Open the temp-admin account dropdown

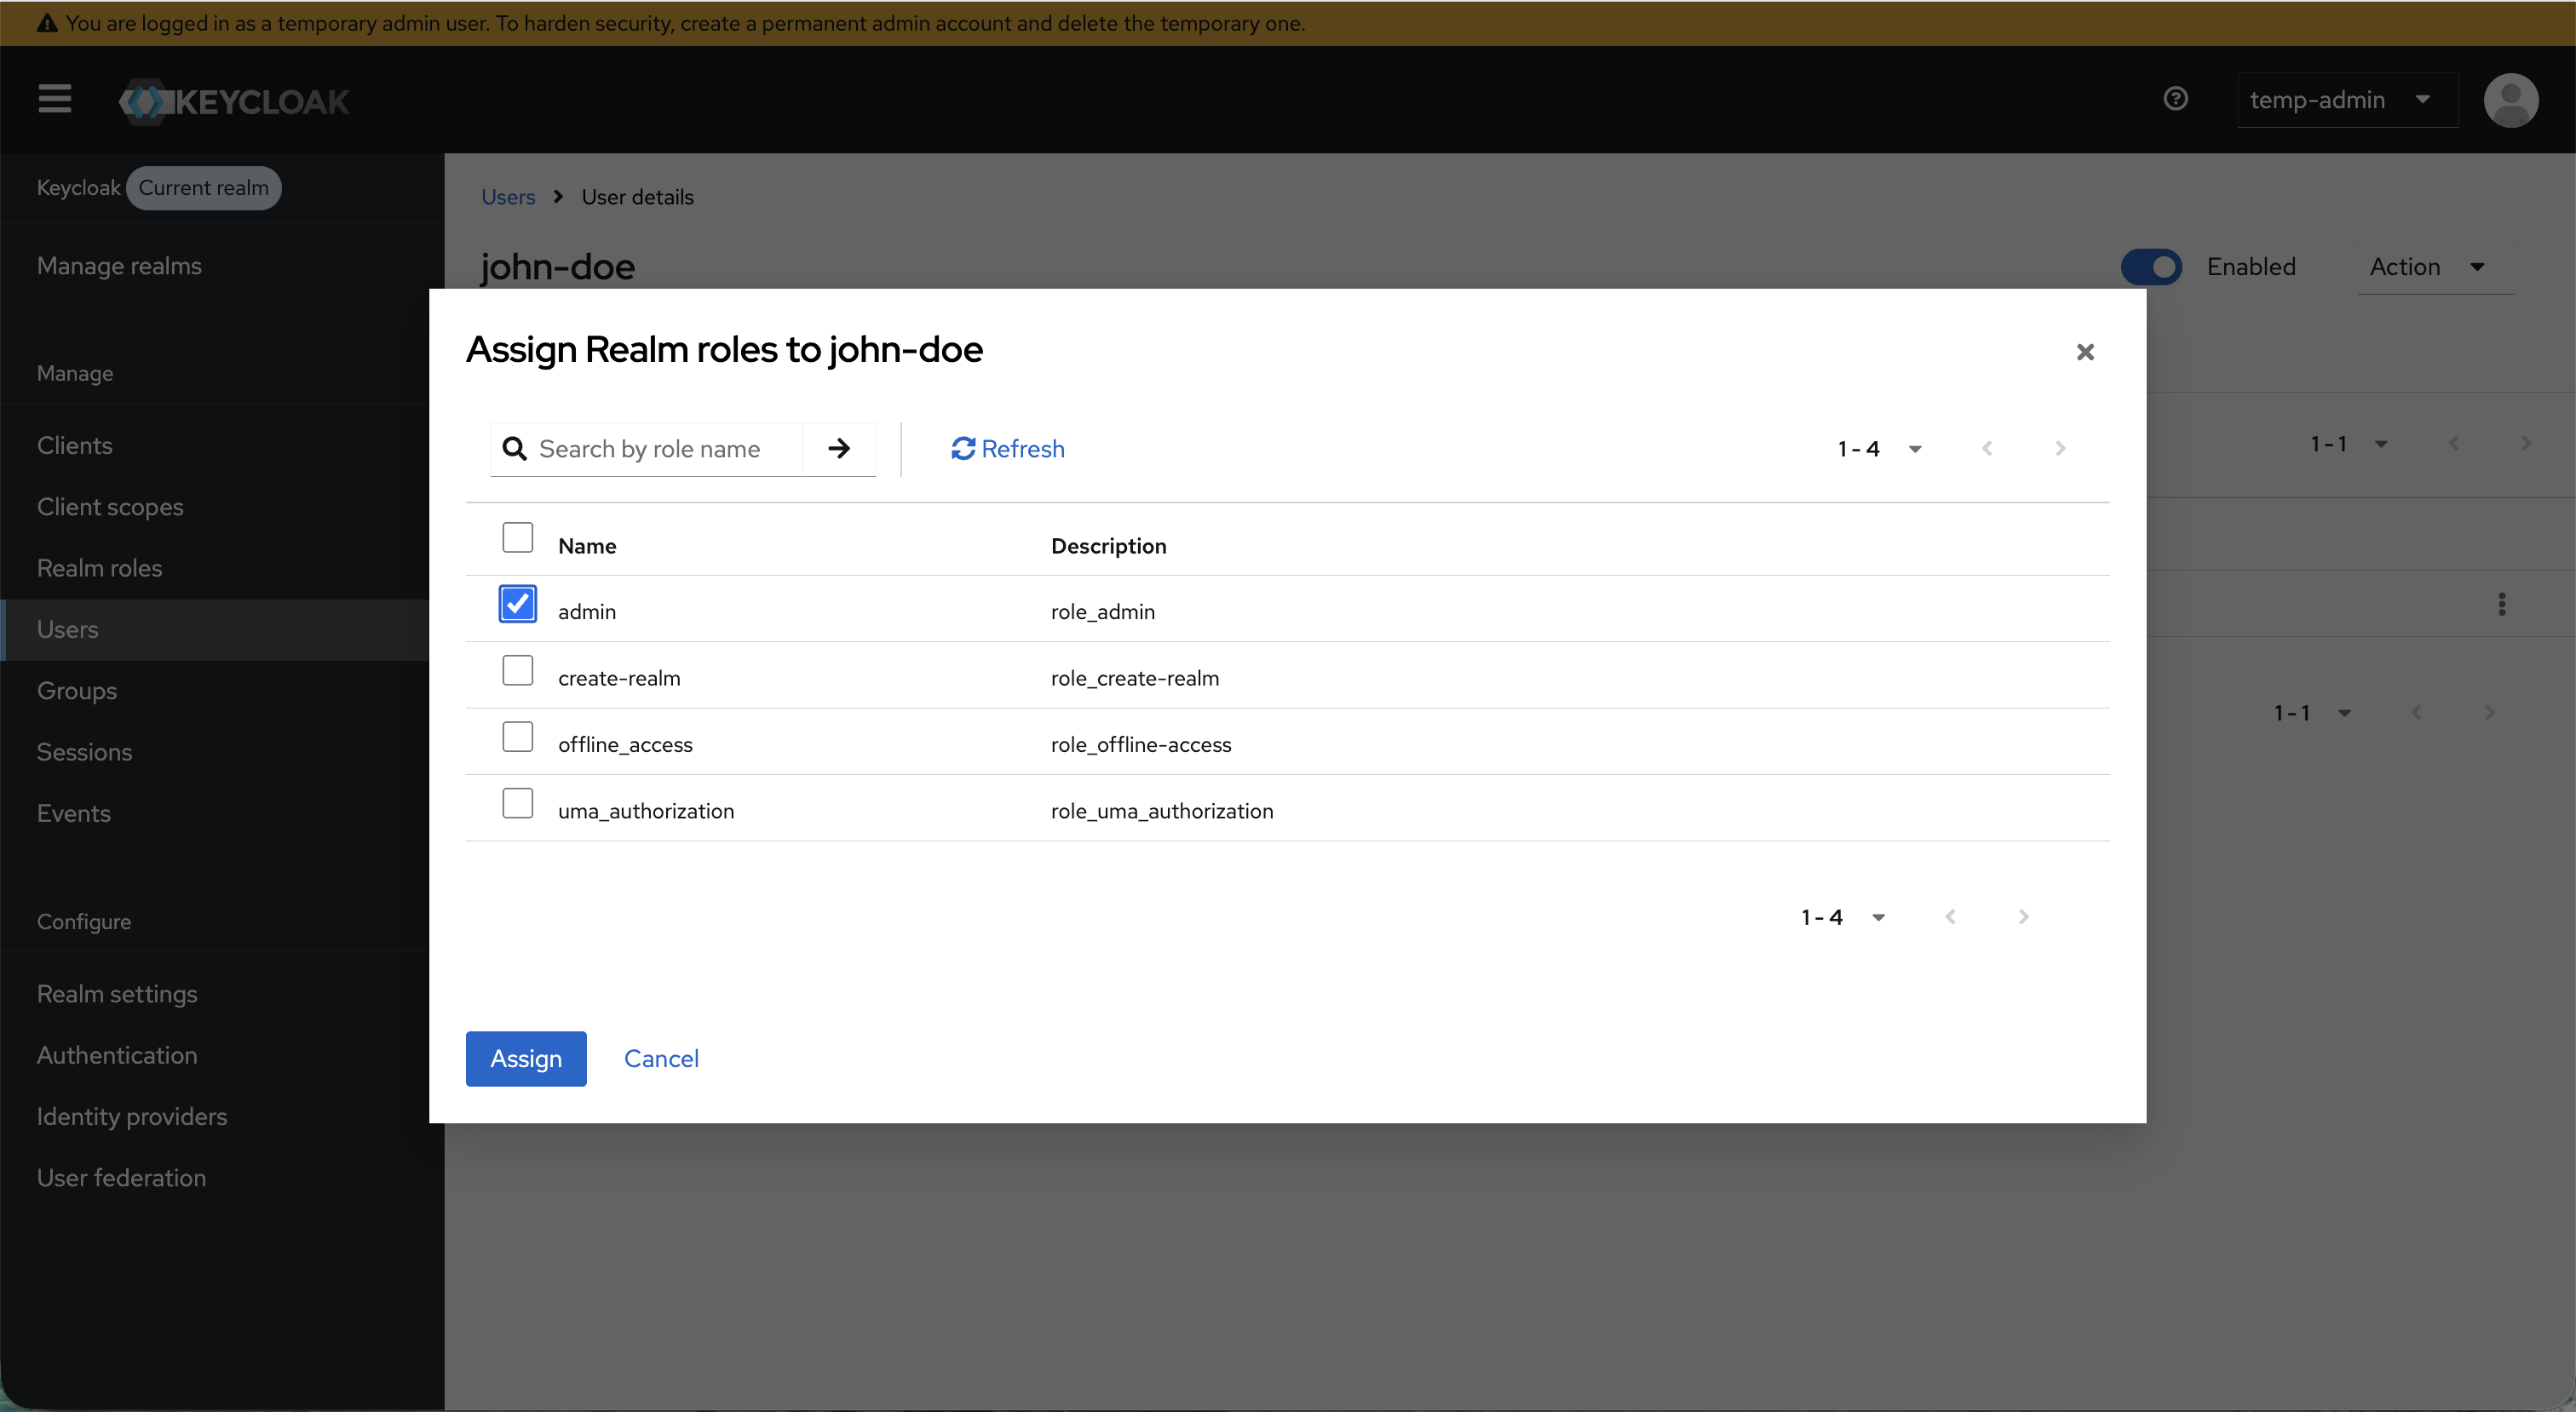click(2346, 99)
